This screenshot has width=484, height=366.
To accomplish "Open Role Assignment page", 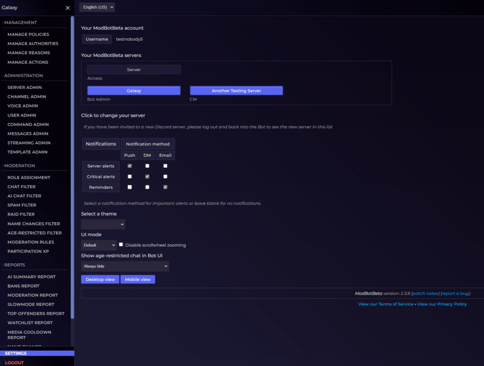I will 29,178.
